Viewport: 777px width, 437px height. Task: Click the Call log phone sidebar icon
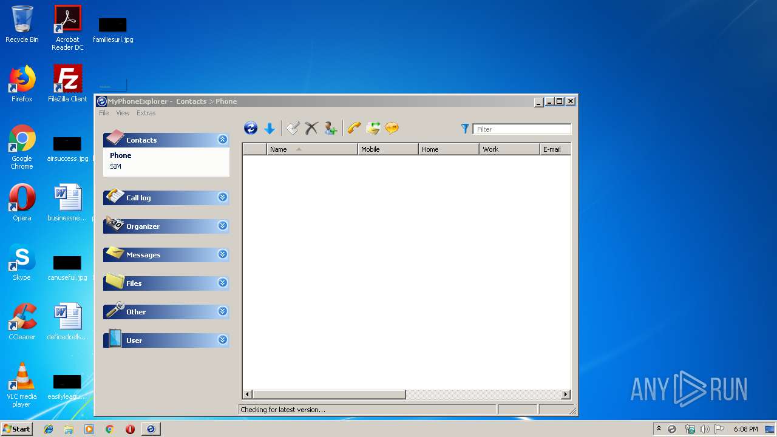point(115,195)
